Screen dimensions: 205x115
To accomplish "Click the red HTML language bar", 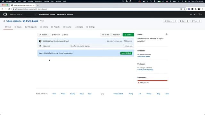I will pyautogui.click(x=152, y=80).
